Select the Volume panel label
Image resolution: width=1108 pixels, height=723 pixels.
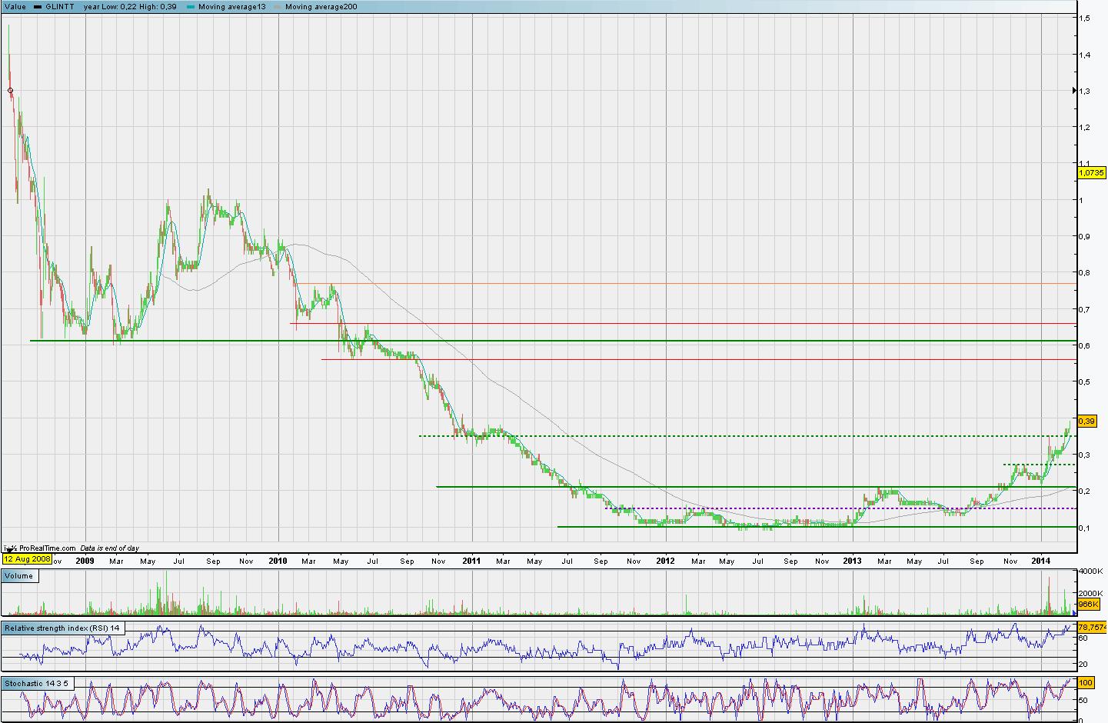pyautogui.click(x=19, y=575)
